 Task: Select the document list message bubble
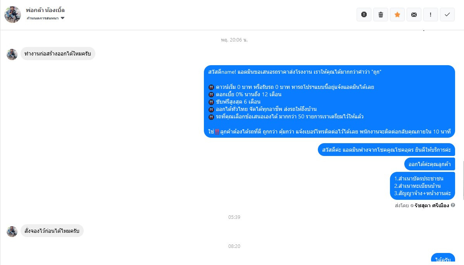click(423, 186)
